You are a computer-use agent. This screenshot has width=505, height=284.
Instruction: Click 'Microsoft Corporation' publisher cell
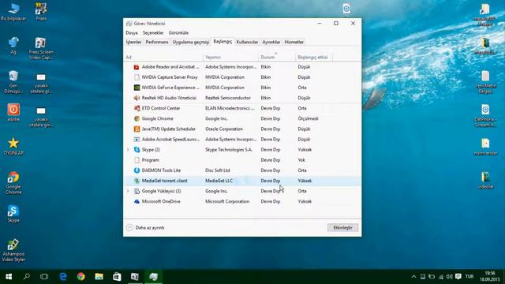227,201
